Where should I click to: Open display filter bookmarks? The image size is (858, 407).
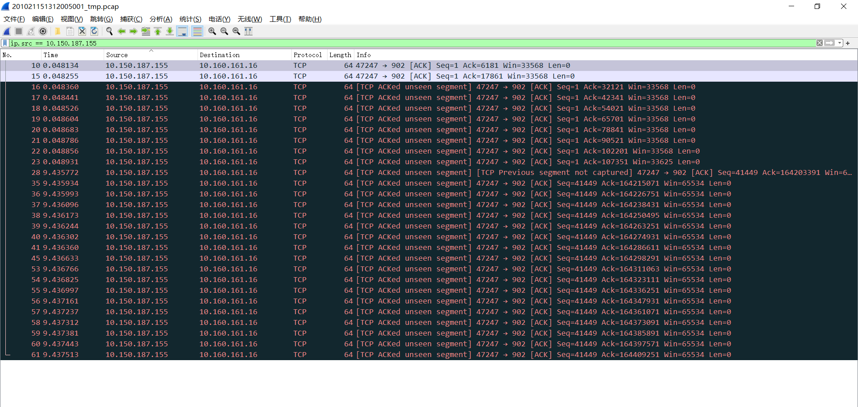pyautogui.click(x=5, y=43)
